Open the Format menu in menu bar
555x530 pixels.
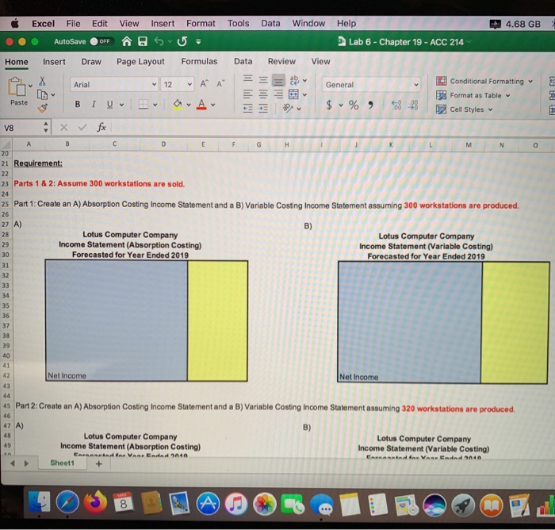pos(201,23)
